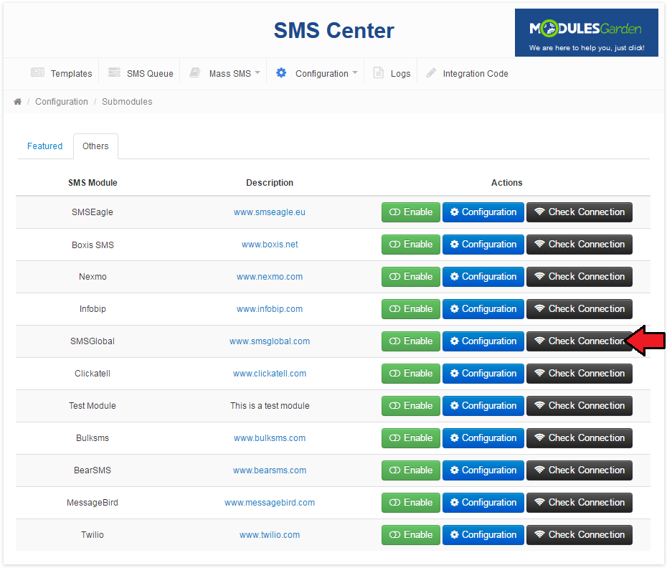The height and width of the screenshot is (573, 667).
Task: Visit www.twilio.com link
Action: [x=270, y=535]
